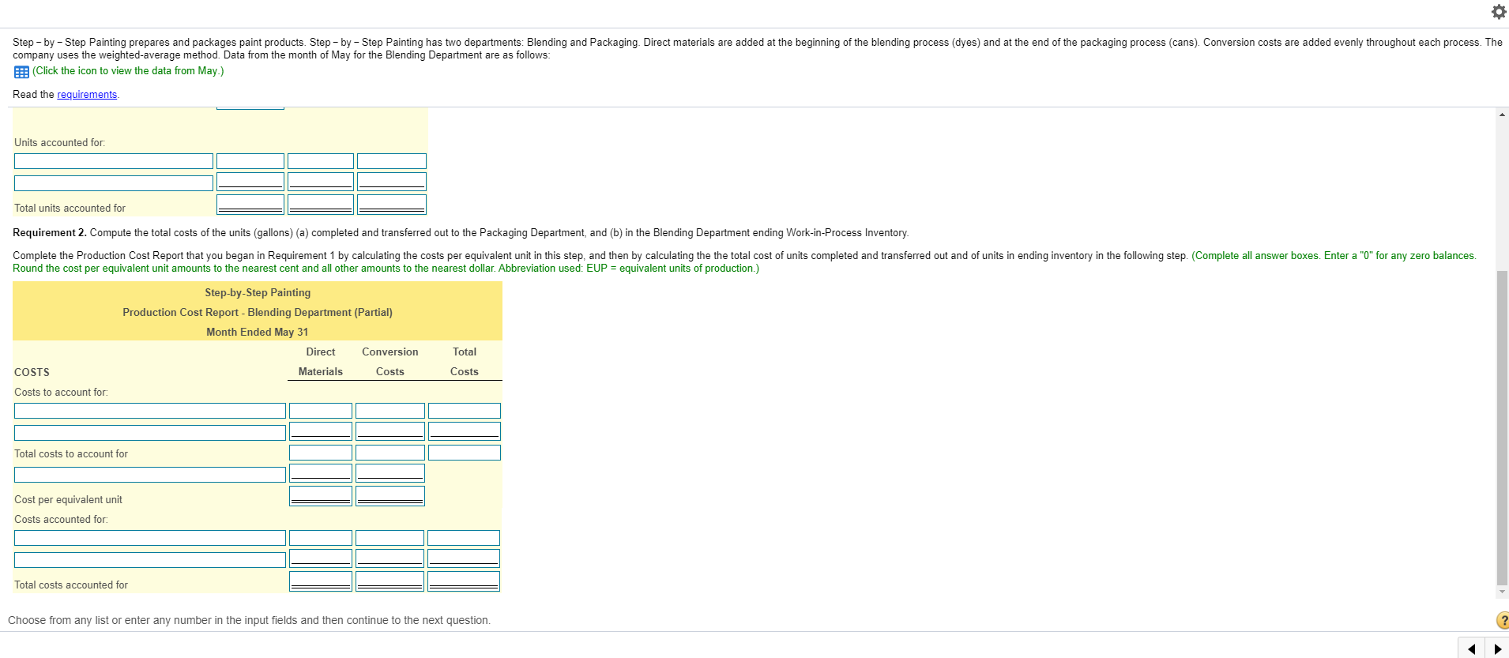Click the 'Cost per equivalent unit' label
Image resolution: width=1509 pixels, height=658 pixels.
tap(68, 500)
